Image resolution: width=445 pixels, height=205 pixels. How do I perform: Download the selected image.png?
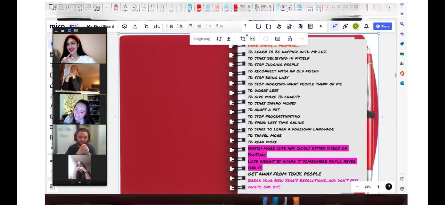pos(229,39)
